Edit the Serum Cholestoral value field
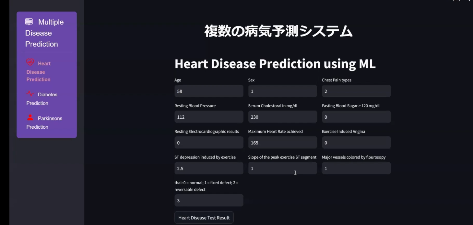Image resolution: width=473 pixels, height=225 pixels. [282, 117]
